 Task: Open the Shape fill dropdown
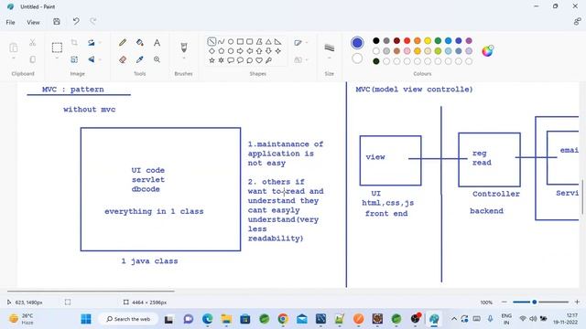[x=300, y=59]
